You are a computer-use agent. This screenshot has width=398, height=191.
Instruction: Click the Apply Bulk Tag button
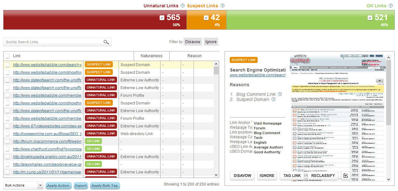pos(105,186)
